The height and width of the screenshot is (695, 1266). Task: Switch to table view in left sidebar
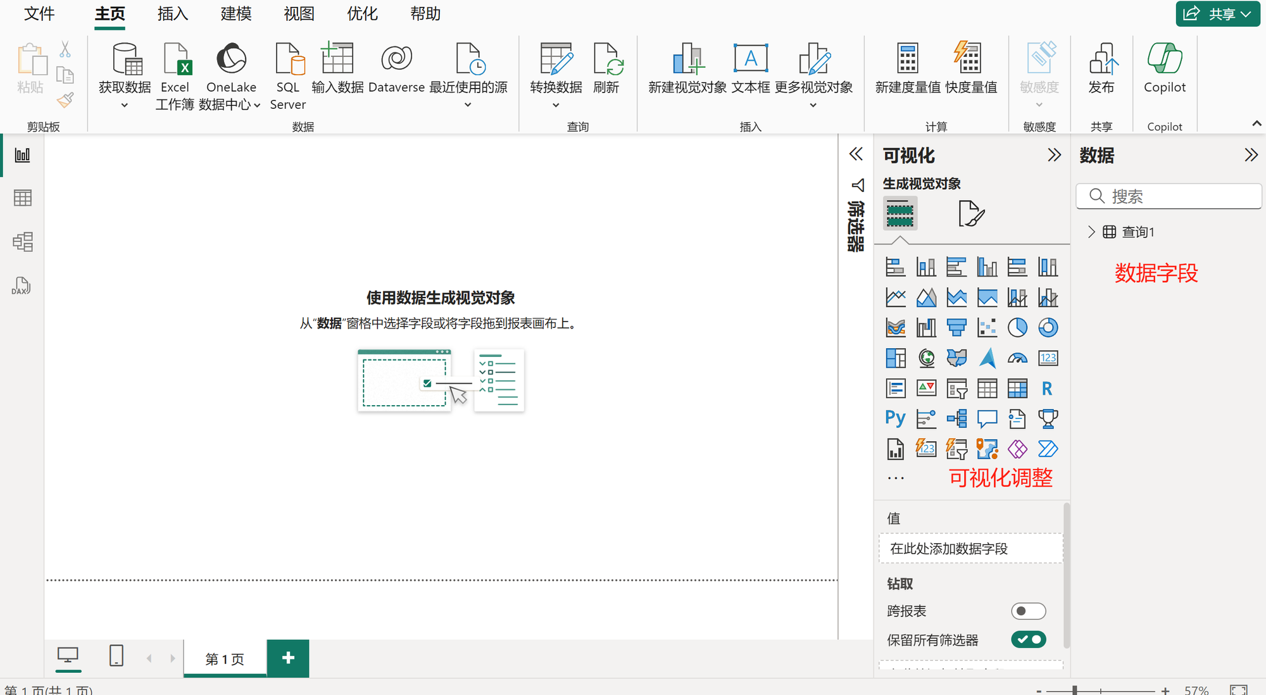(22, 198)
